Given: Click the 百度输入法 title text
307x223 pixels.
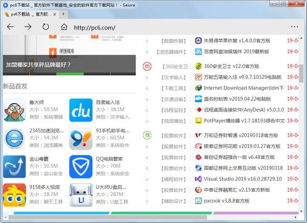Looking at the screenshot, I should (107, 102).
